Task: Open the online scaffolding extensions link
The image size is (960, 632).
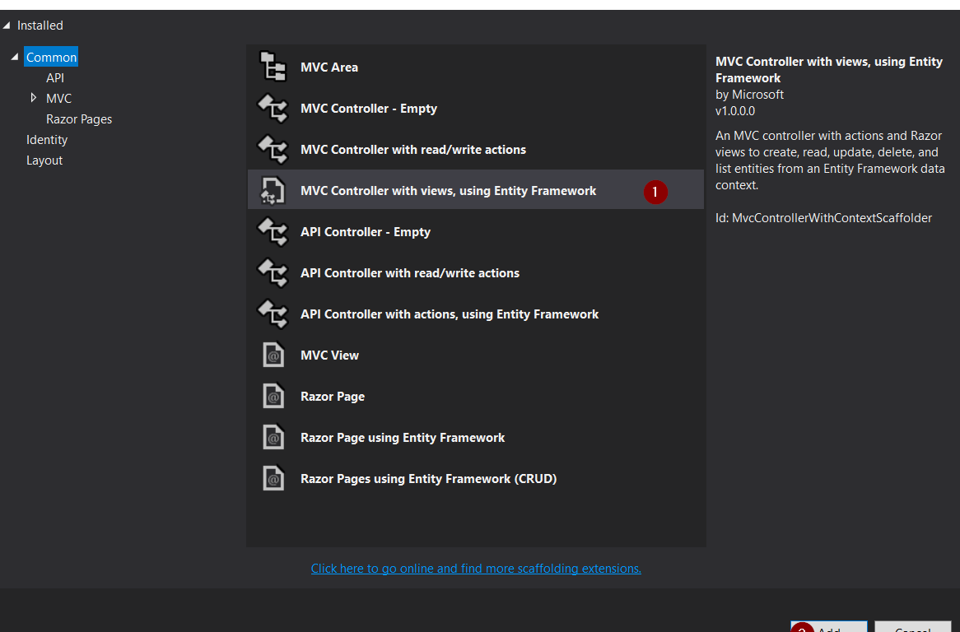Action: click(x=476, y=569)
